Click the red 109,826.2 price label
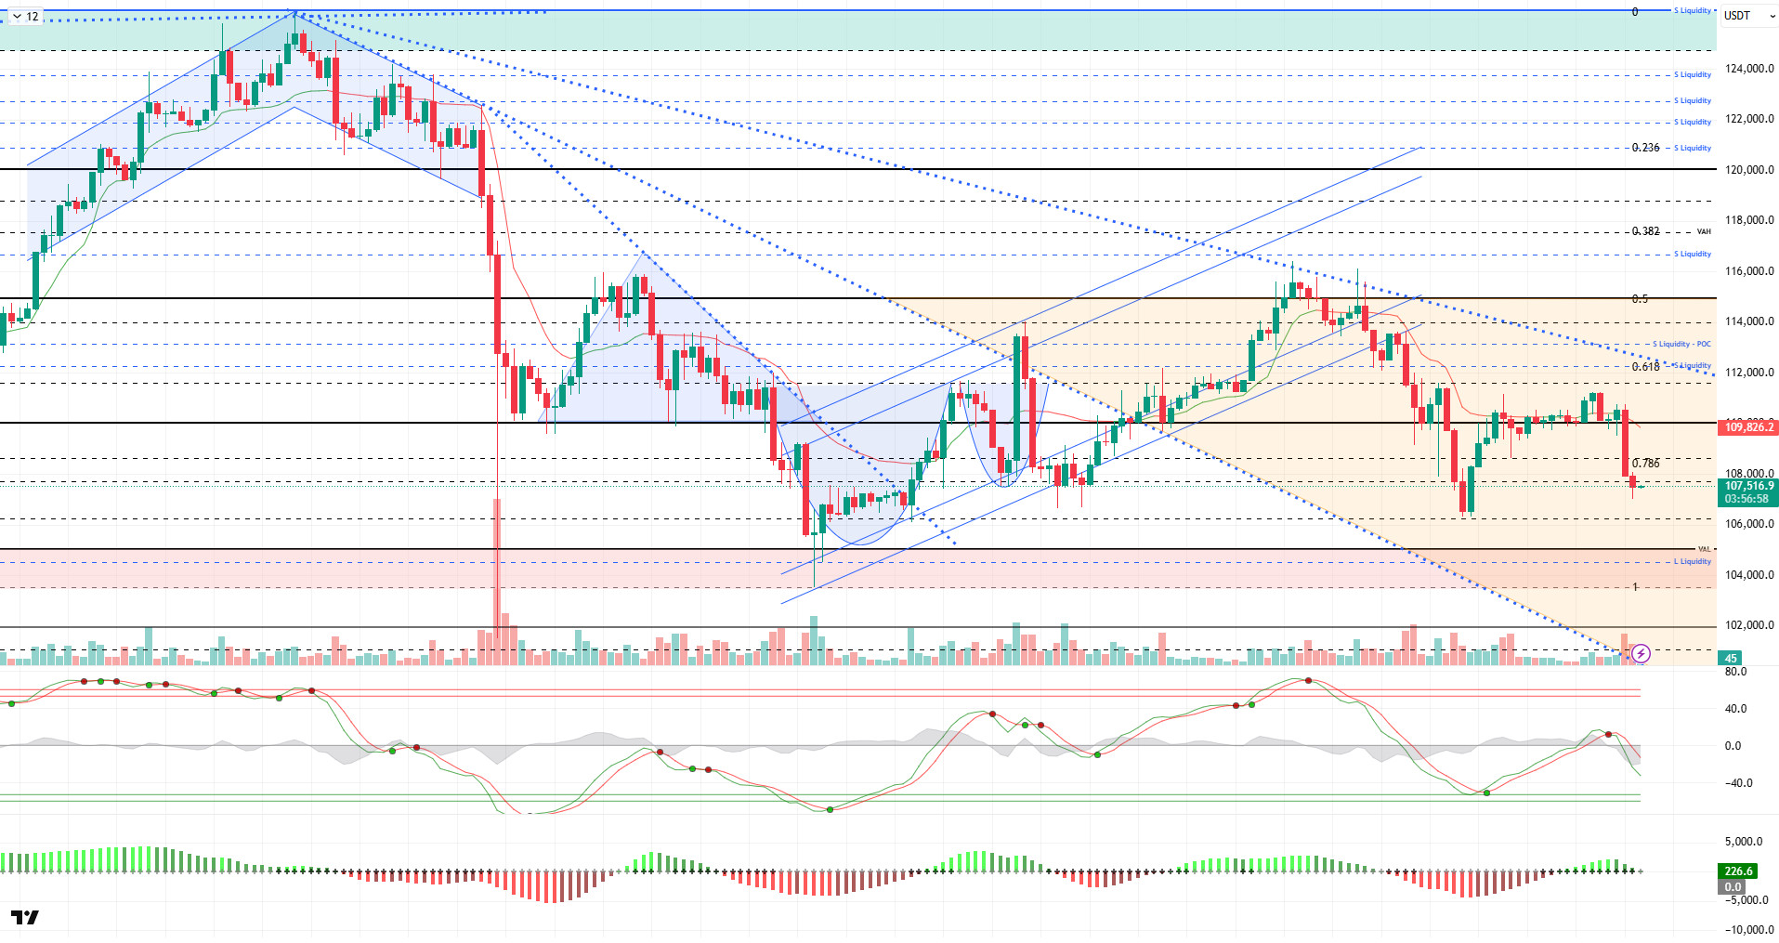Viewport: 1779px width, 943px height. 1748,427
